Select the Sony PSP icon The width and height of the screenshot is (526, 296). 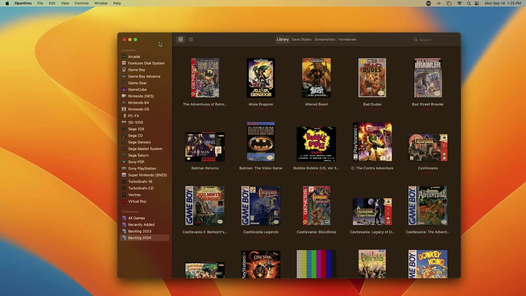(x=124, y=162)
